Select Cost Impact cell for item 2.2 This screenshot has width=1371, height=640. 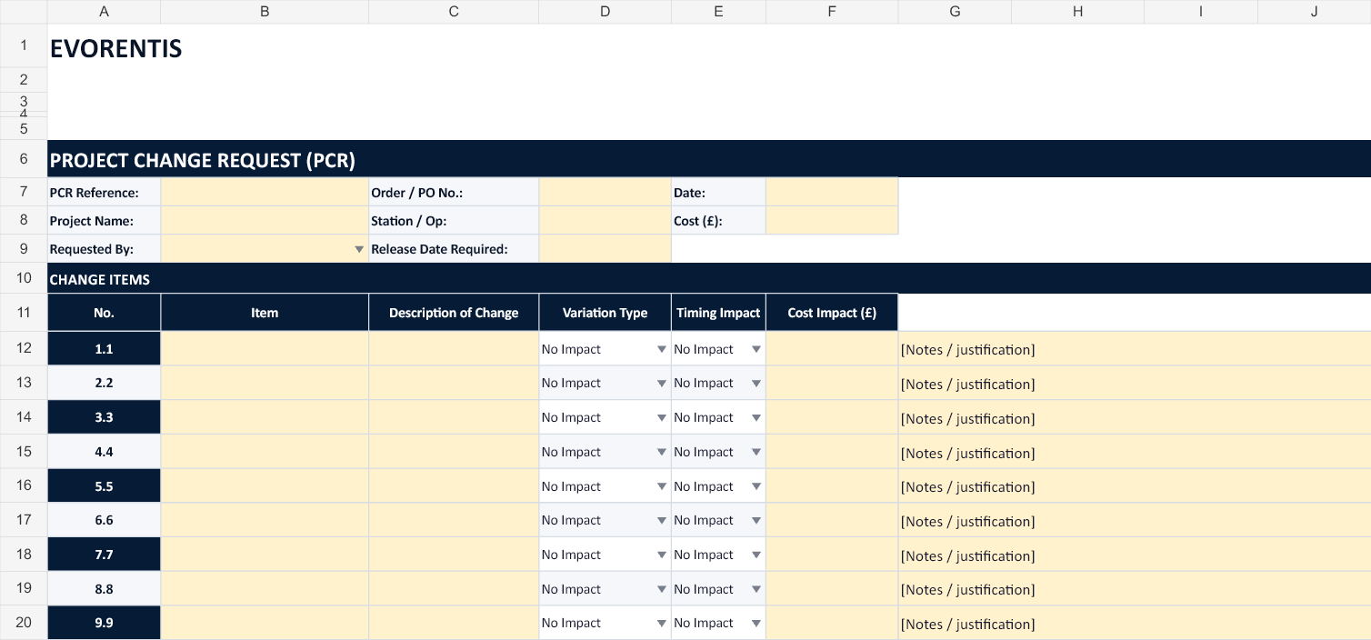[x=832, y=384]
